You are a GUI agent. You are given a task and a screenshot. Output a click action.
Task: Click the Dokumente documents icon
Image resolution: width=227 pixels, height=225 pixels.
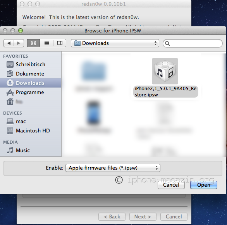pos(10,74)
